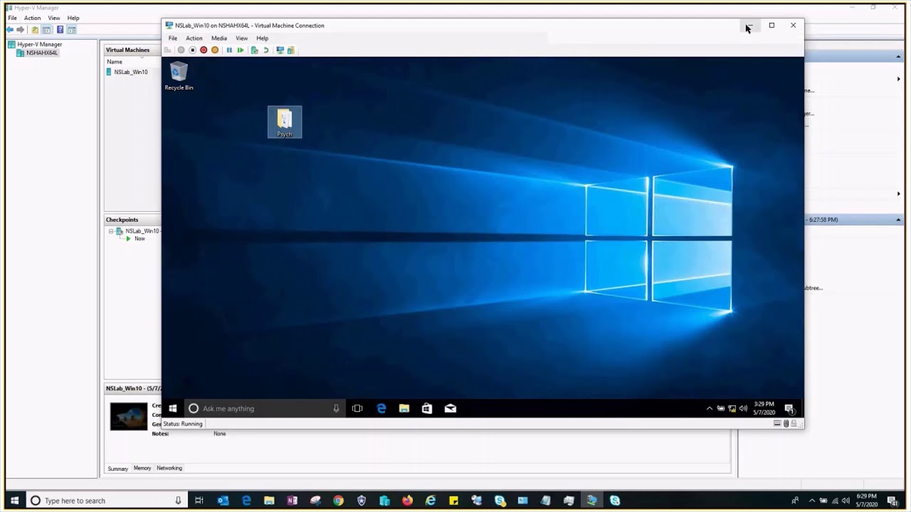
Task: Collapse NSLab_Win10 checkpoint tree node
Action: (111, 231)
